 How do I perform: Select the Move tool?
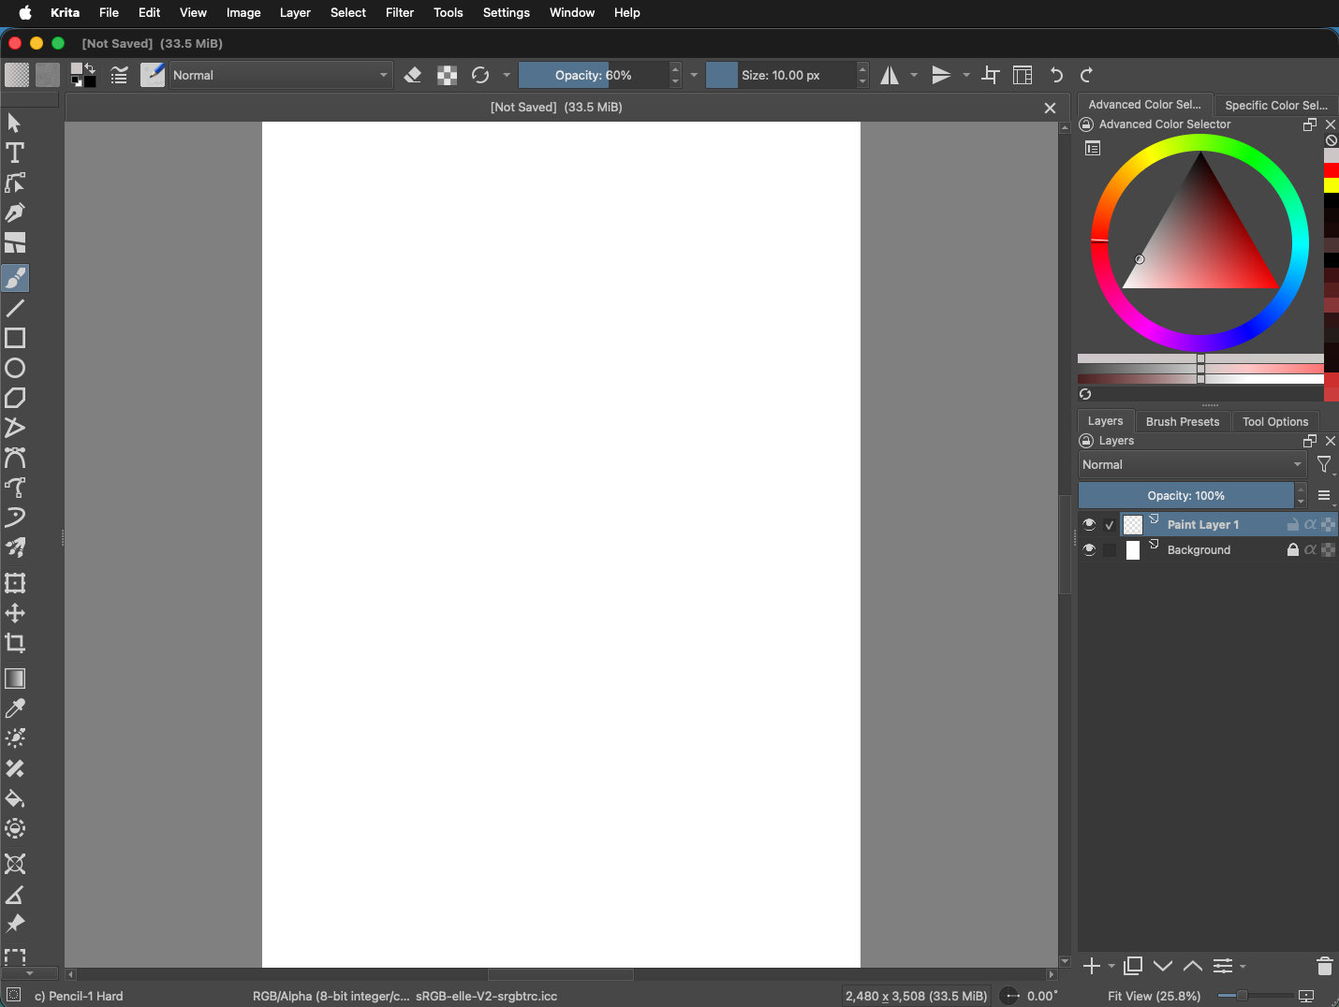[x=15, y=613]
